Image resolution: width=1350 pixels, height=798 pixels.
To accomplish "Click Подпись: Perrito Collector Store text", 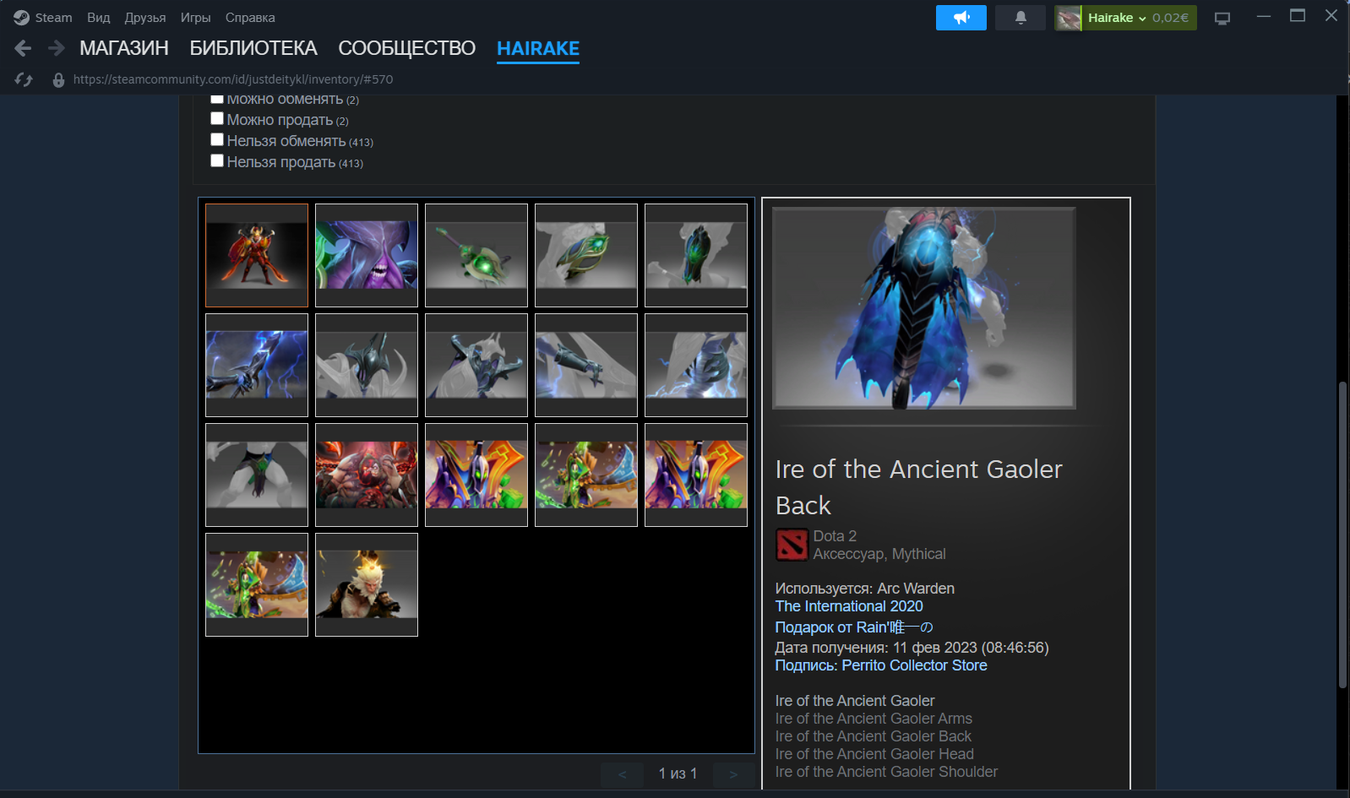I will (881, 665).
